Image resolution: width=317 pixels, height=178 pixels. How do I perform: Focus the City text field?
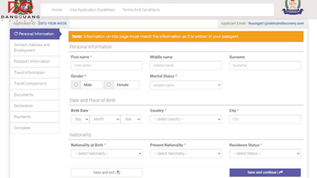265,119
